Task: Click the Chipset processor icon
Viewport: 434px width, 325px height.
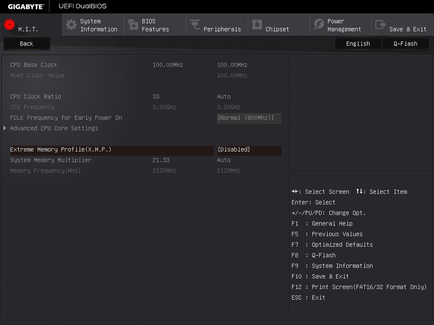Action: click(x=257, y=24)
